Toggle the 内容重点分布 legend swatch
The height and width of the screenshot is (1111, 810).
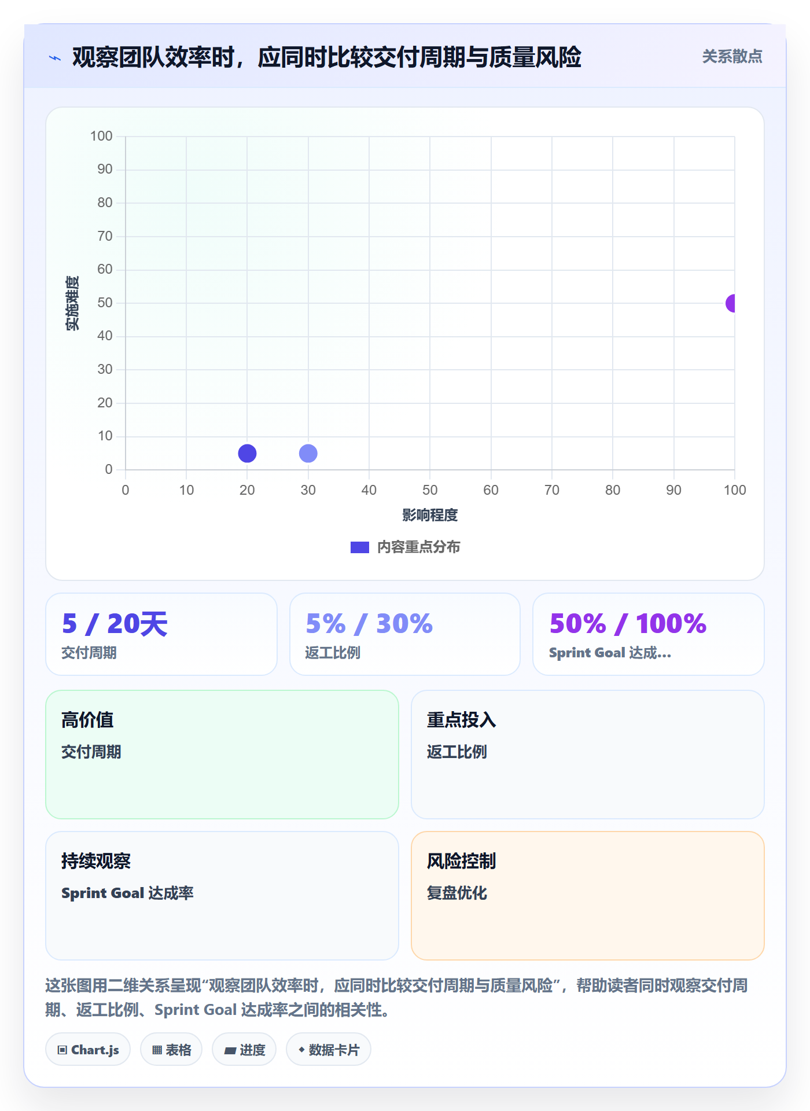pos(359,547)
